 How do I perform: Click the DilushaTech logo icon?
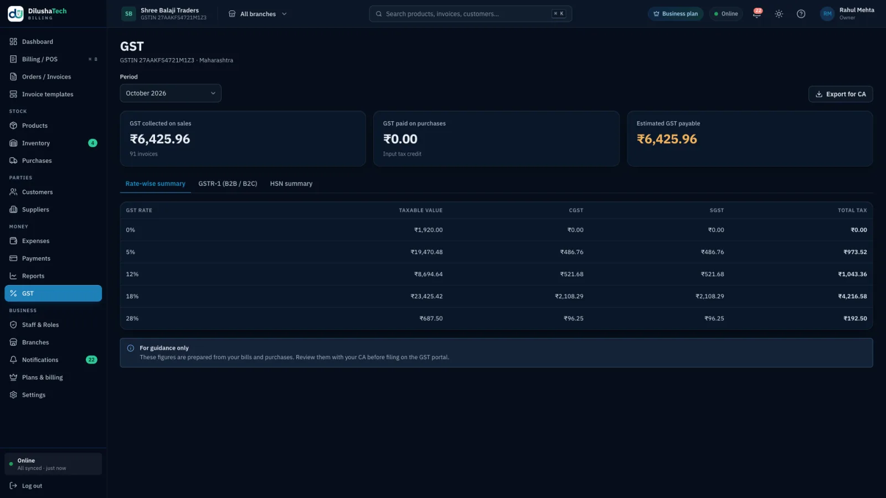16,14
